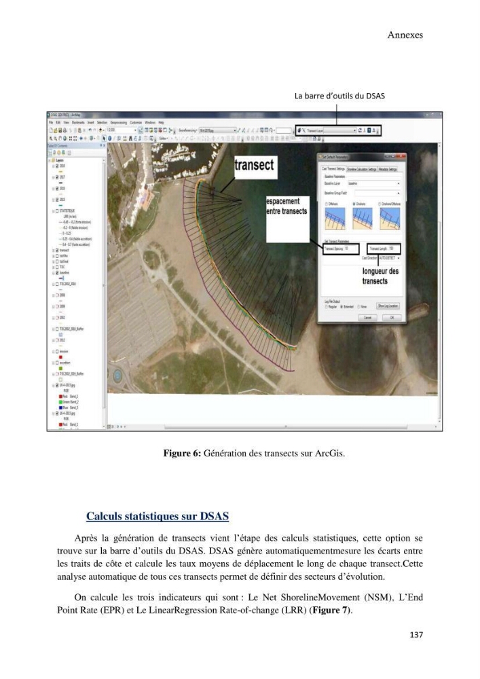Click List By Drawing Order icon in Table Of Contents
Viewport: 480px width, 679px height.
point(50,153)
